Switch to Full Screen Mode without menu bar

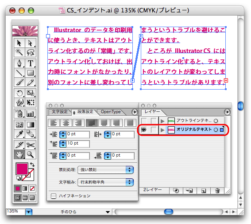(x=32, y=198)
